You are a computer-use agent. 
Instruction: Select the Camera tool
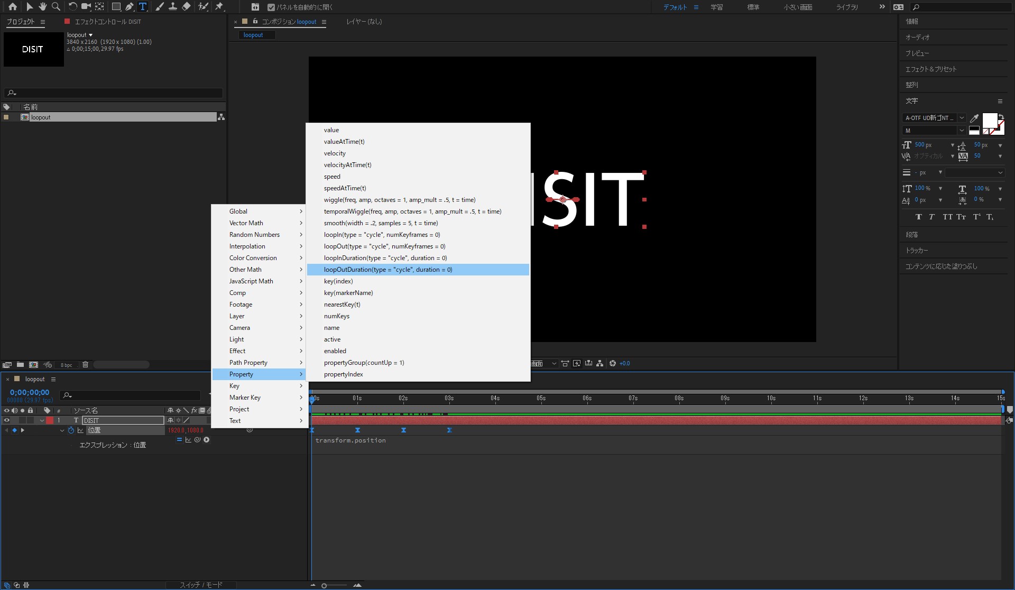pyautogui.click(x=86, y=7)
